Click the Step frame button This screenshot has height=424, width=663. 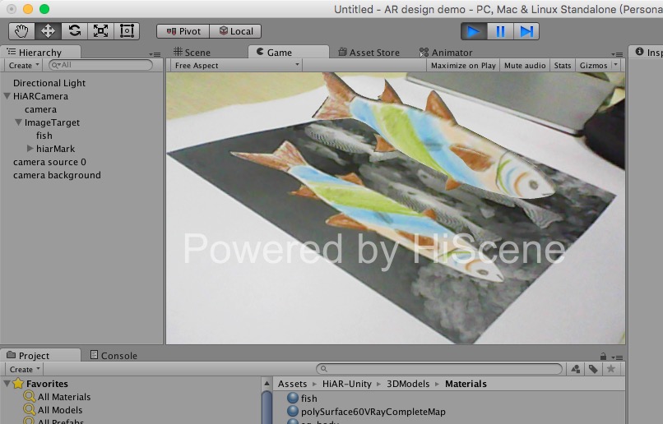526,31
